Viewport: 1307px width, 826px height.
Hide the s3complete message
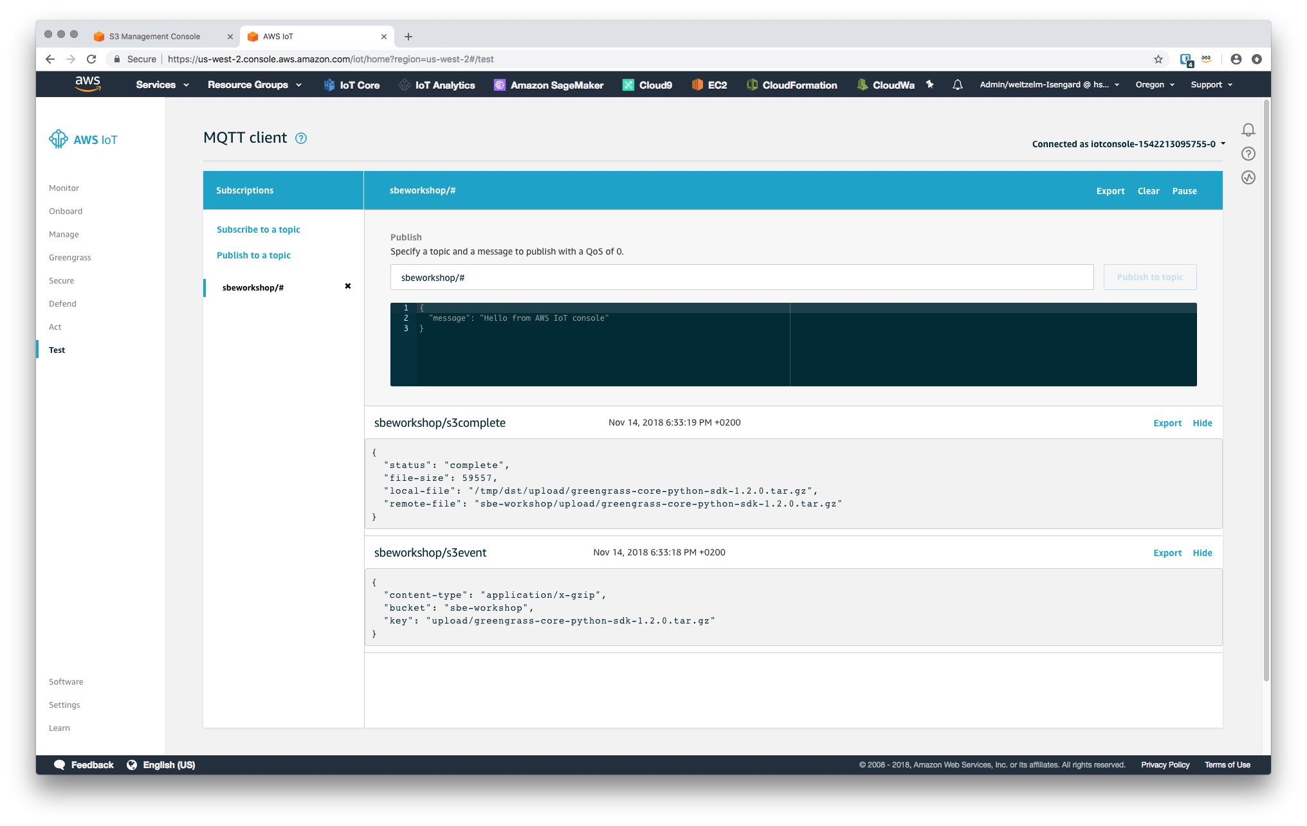coord(1202,423)
